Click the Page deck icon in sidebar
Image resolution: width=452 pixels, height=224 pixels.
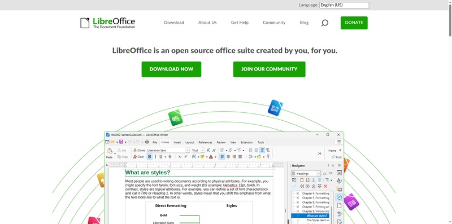pyautogui.click(x=340, y=205)
